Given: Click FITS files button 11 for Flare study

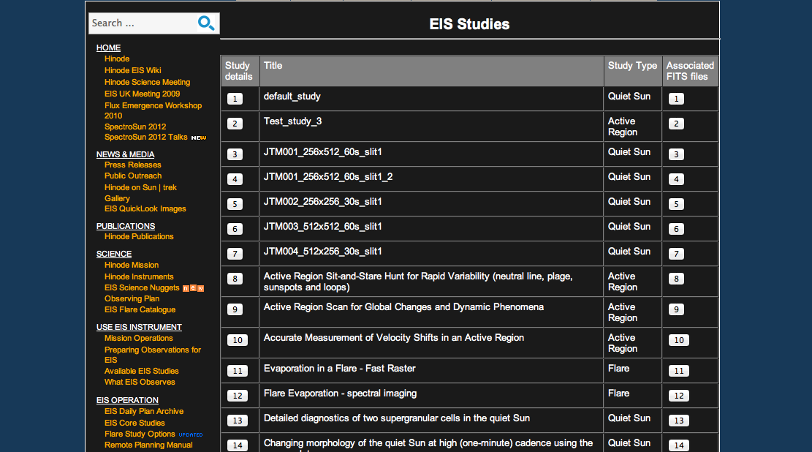Looking at the screenshot, I should (679, 371).
